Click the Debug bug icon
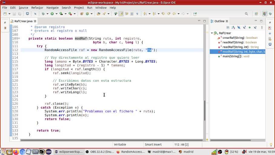The image size is (275, 155). coord(43,14)
